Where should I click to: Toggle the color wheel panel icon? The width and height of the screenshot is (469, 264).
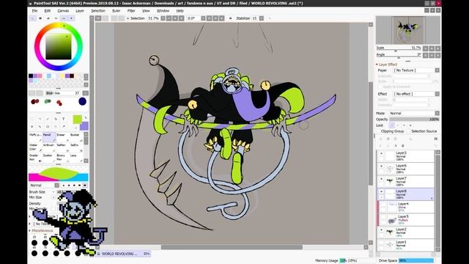point(32,18)
